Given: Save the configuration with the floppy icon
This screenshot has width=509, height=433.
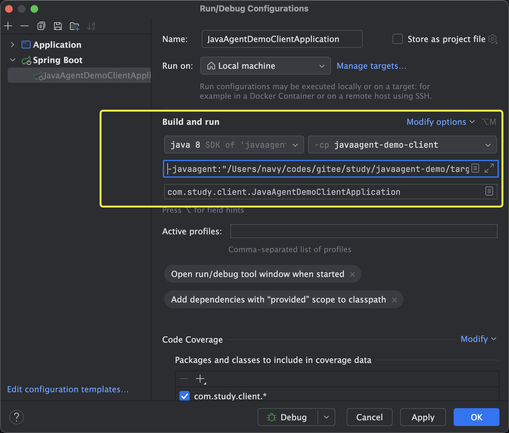Looking at the screenshot, I should pyautogui.click(x=58, y=26).
